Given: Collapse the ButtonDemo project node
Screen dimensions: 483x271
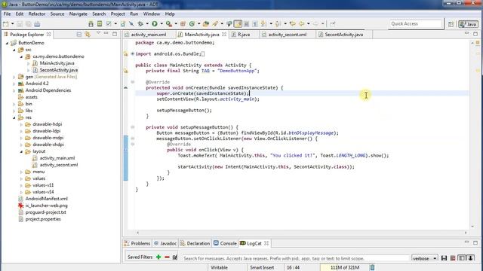Looking at the screenshot, I should [7, 43].
